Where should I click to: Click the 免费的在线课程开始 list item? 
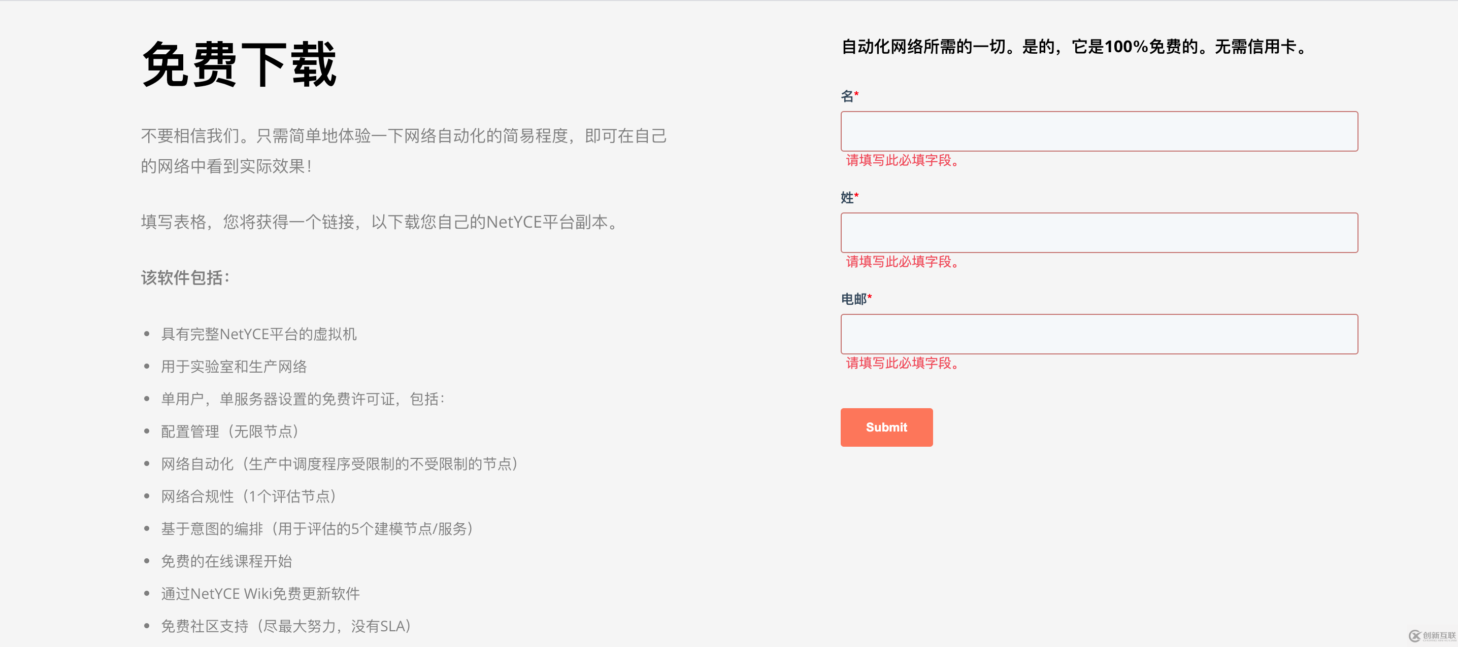point(226,561)
